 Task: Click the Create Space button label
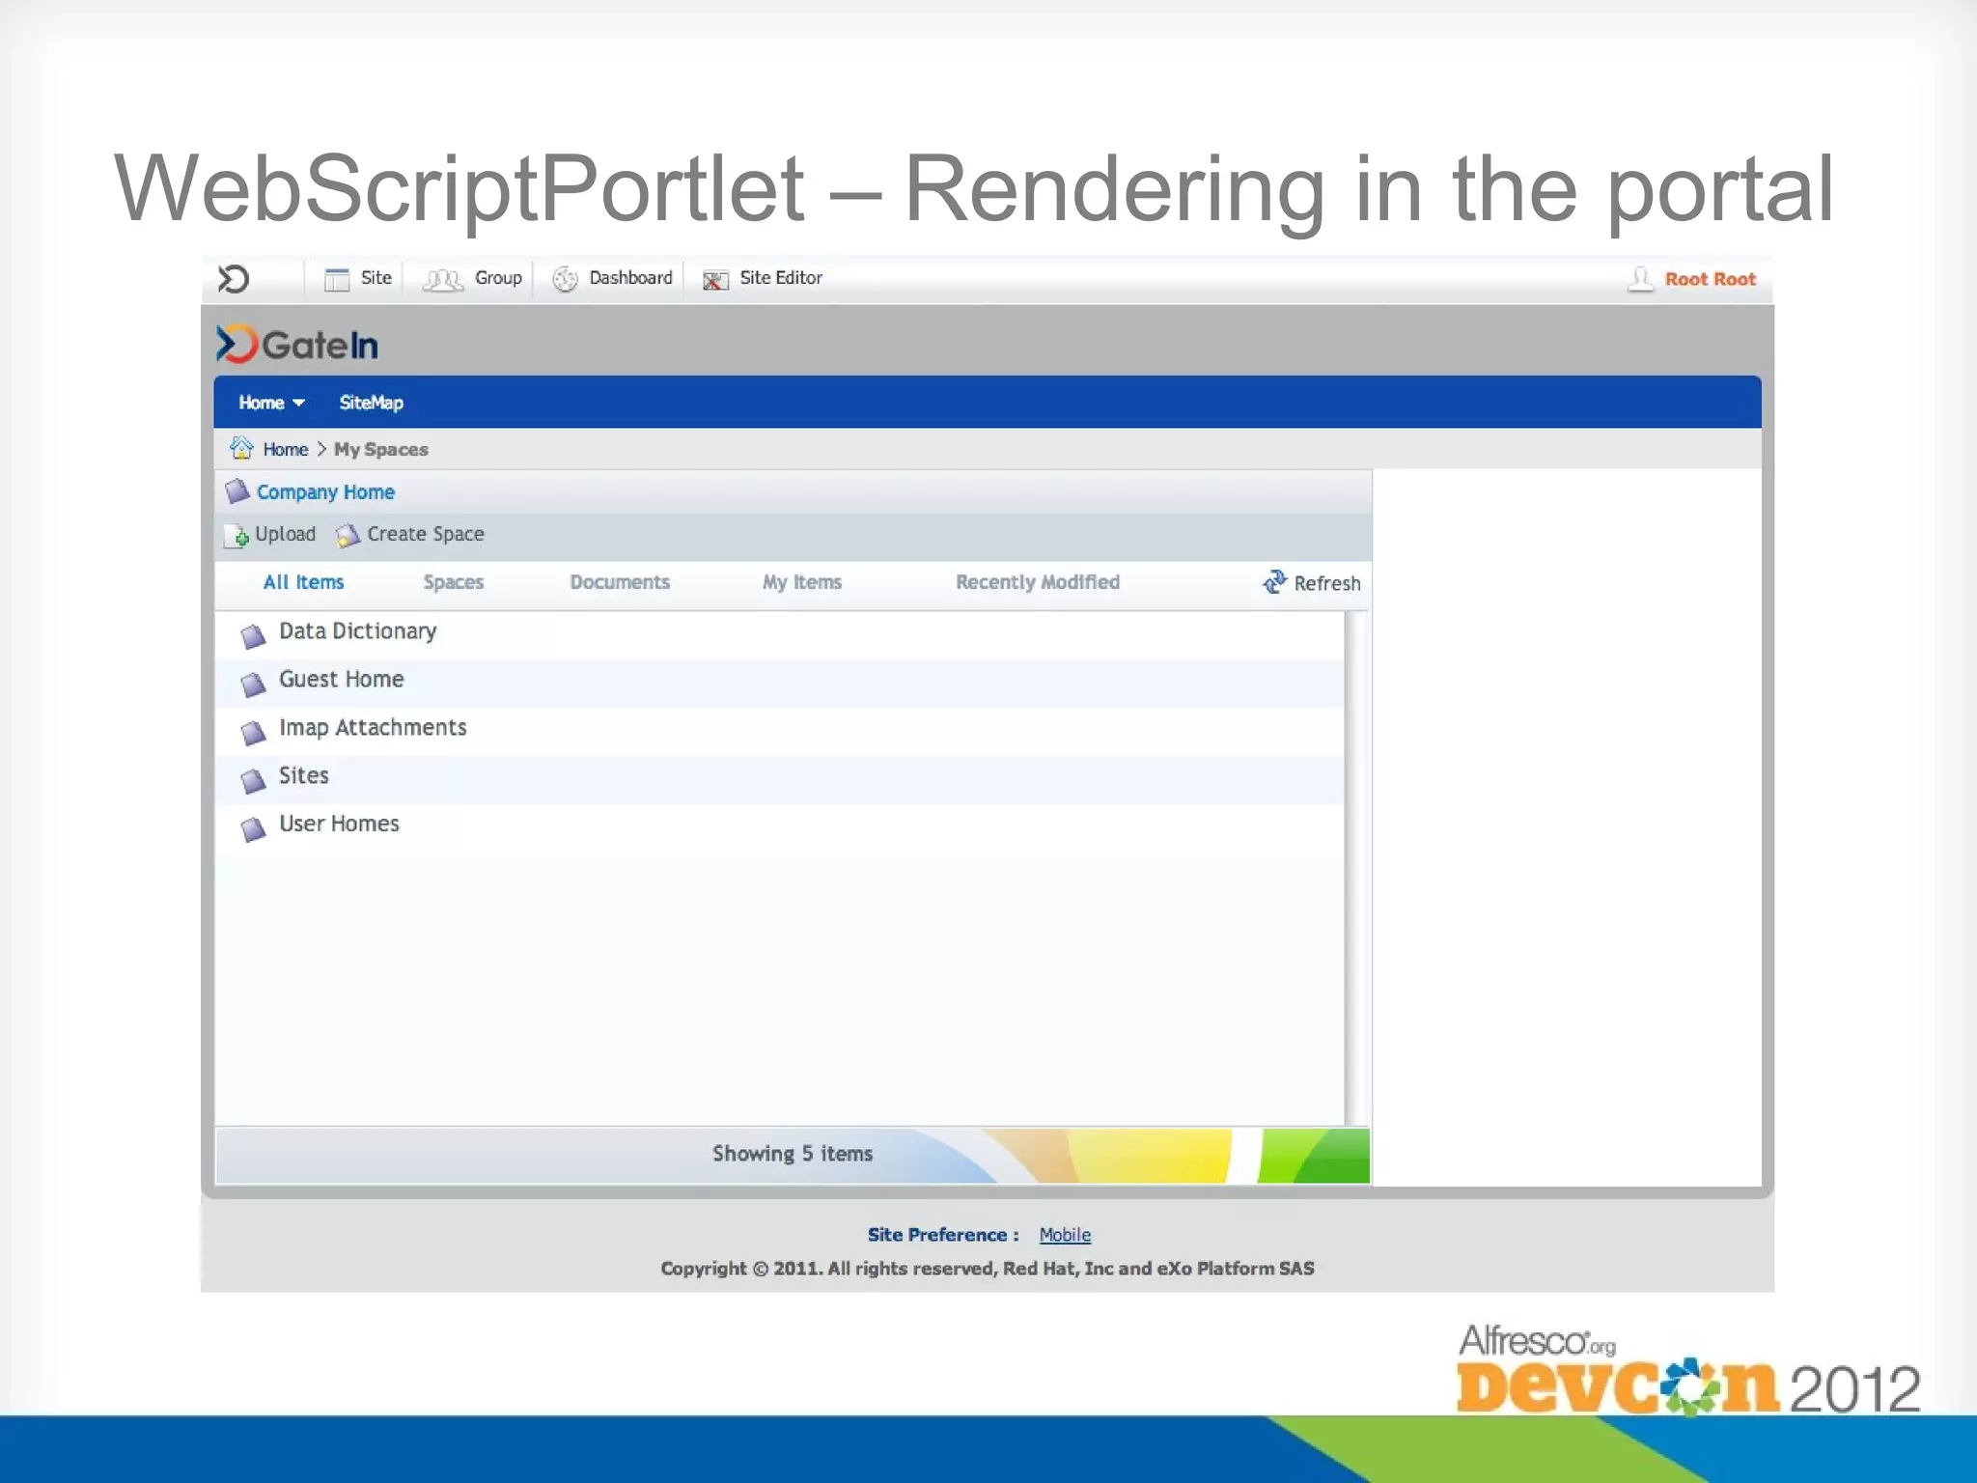pyautogui.click(x=425, y=534)
